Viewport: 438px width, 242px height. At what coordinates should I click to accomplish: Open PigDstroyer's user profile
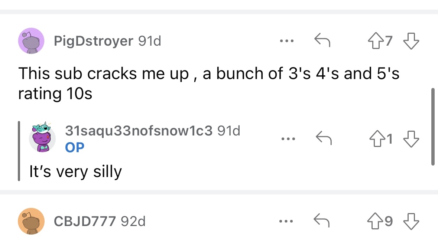click(94, 41)
